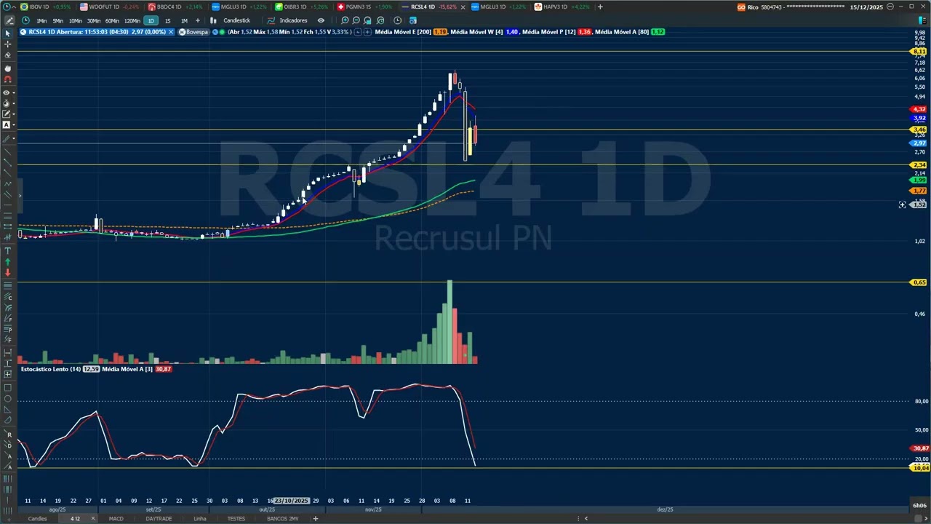Click the zoom area selection icon
Image resolution: width=931 pixels, height=524 pixels.
367,20
